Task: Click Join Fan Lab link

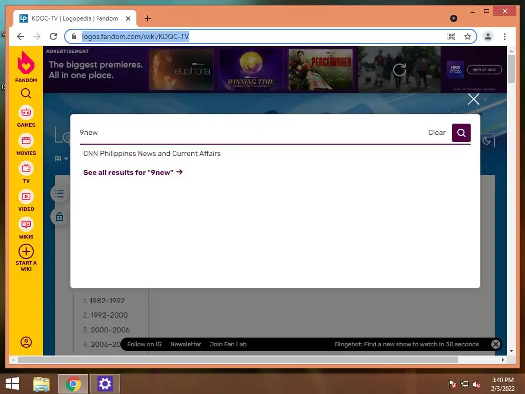Action: 228,344
